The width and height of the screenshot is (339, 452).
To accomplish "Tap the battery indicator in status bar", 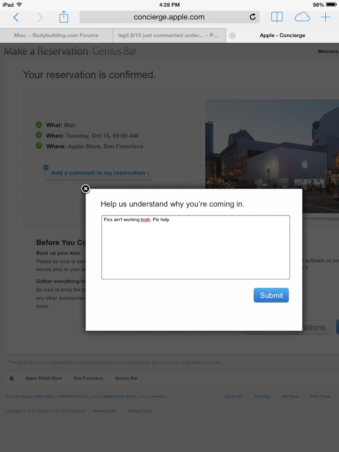I will click(331, 4).
